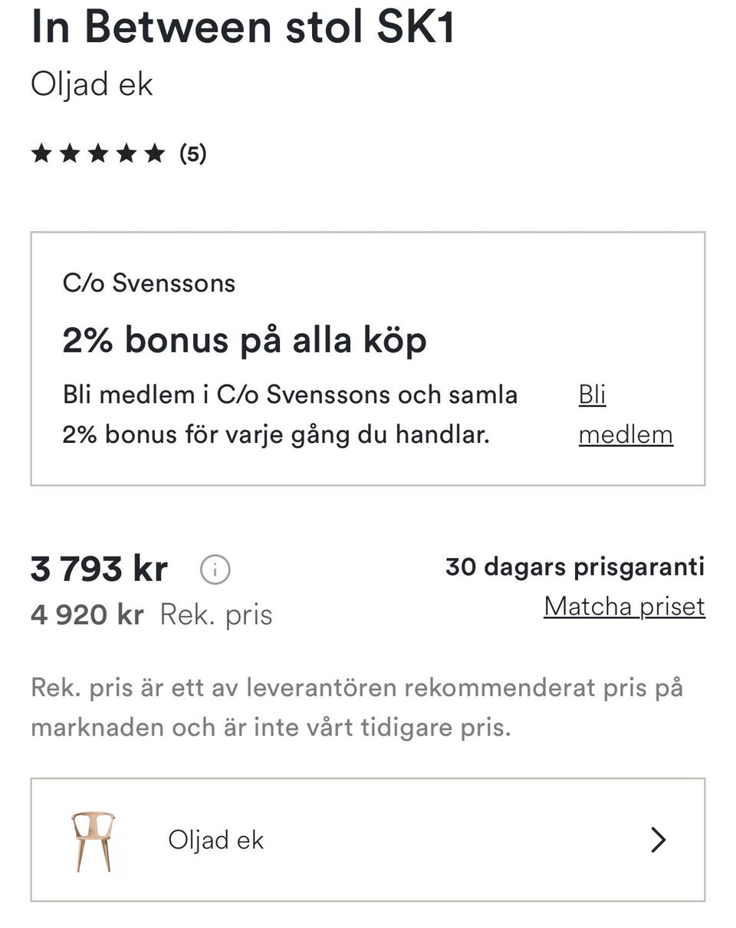The image size is (736, 928).
Task: Click the second rating star
Action: pos(70,154)
